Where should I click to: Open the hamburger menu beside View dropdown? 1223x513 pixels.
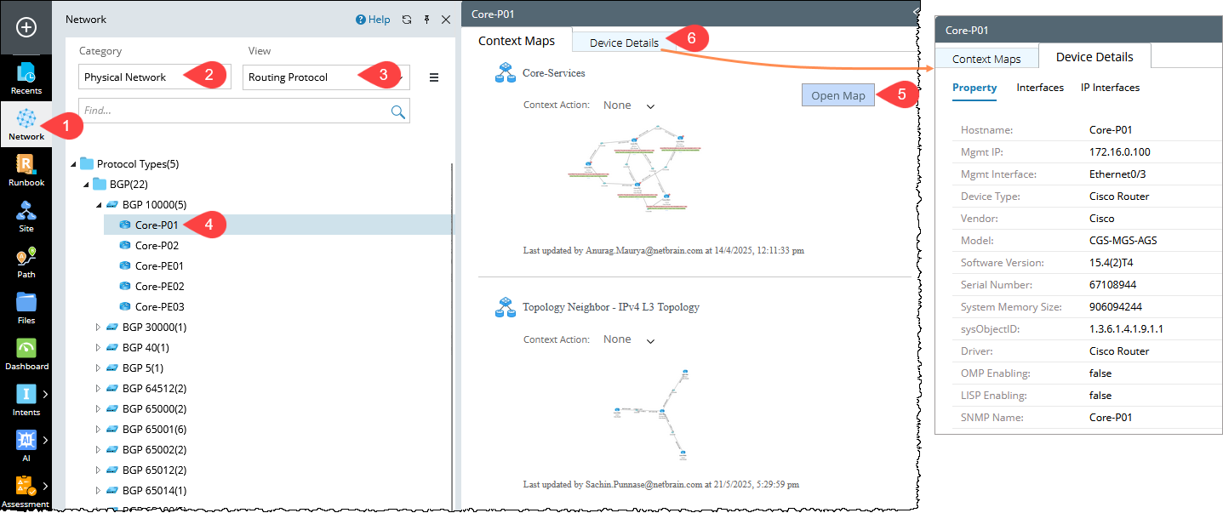pos(434,77)
